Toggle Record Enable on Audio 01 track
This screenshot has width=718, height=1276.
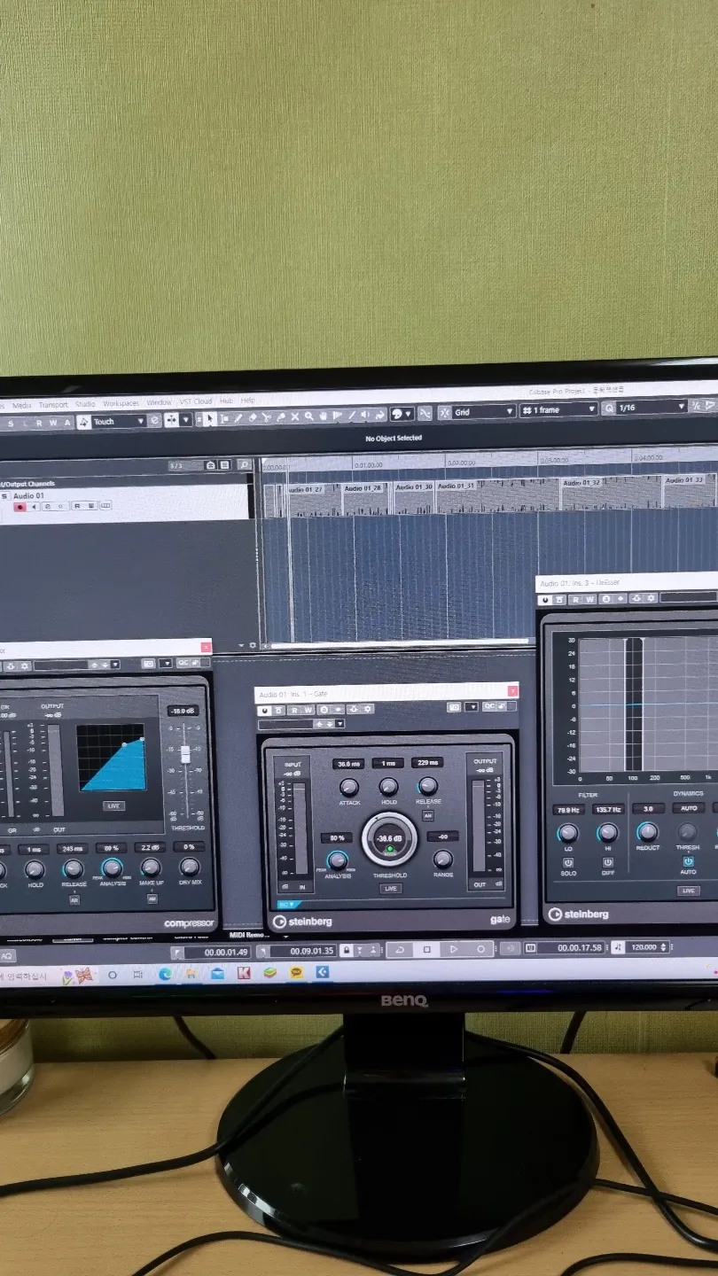tap(20, 506)
